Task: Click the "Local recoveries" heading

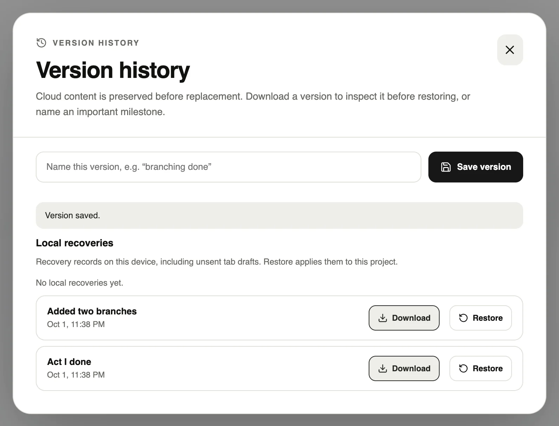Action: [74, 243]
